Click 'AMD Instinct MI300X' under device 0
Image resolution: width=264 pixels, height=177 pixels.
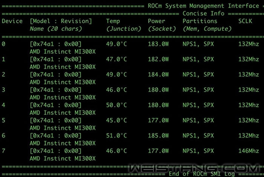pos(63,52)
